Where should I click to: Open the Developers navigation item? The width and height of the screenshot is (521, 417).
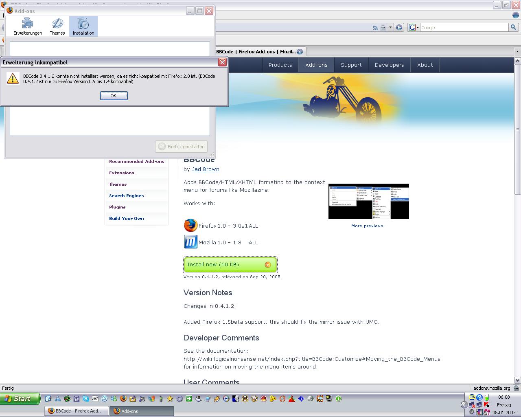390,65
